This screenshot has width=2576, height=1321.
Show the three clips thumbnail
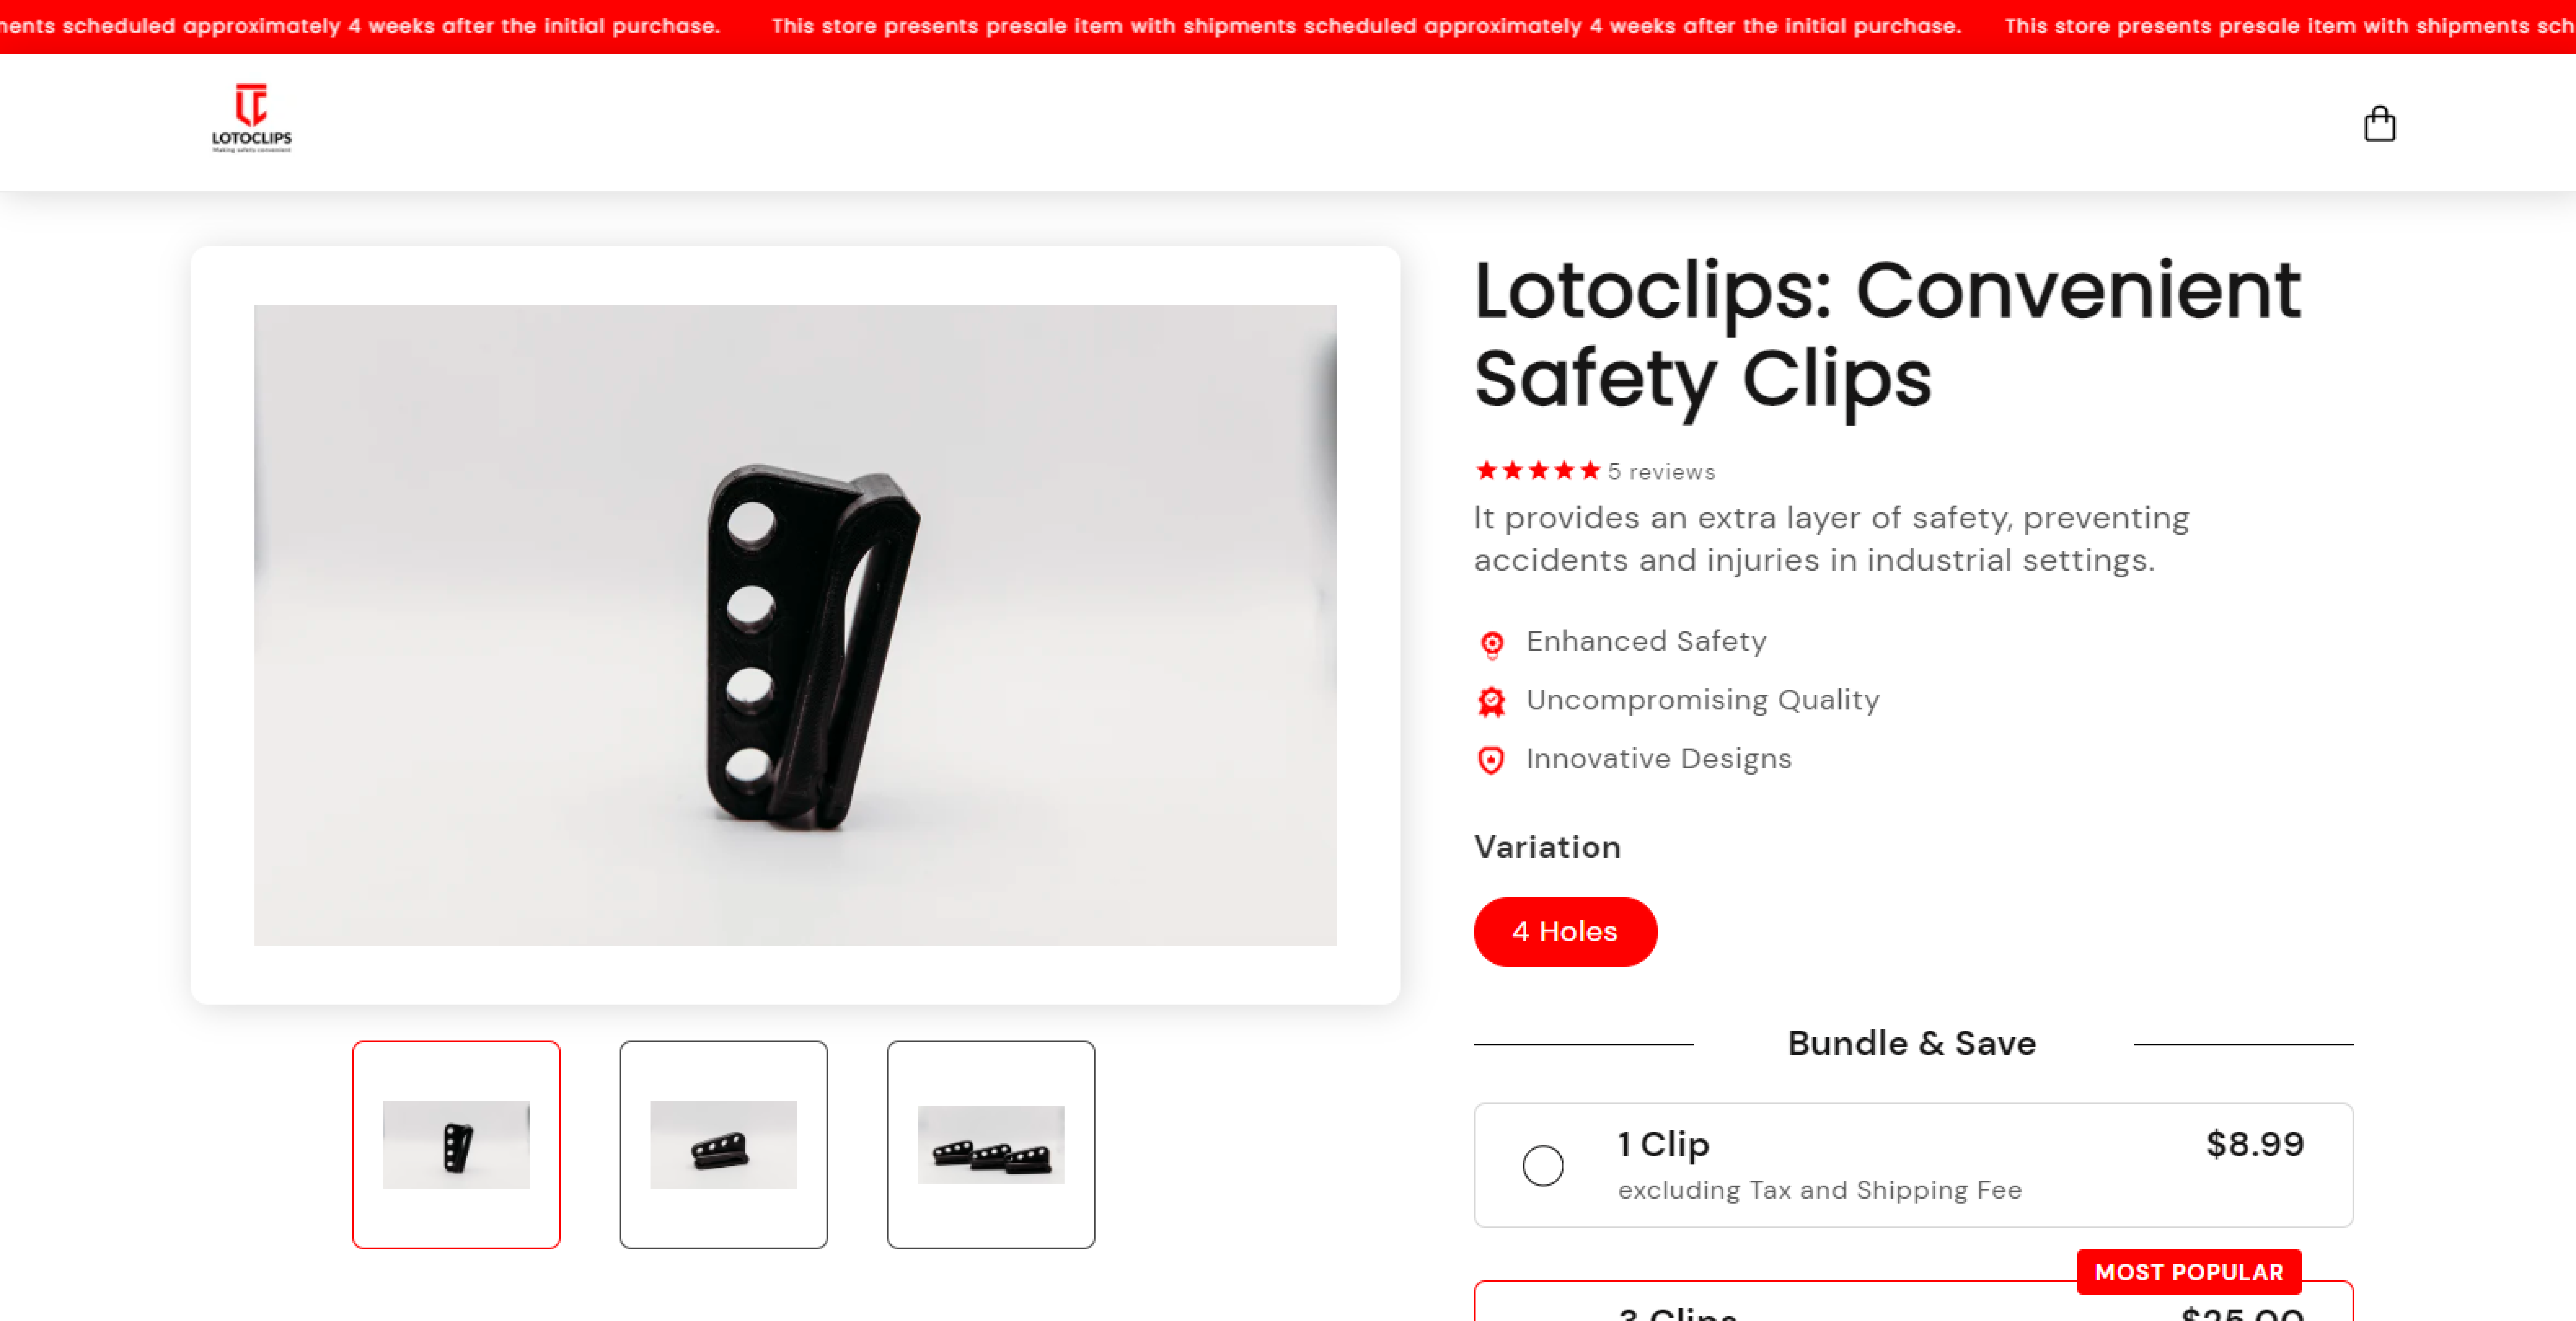[x=991, y=1144]
